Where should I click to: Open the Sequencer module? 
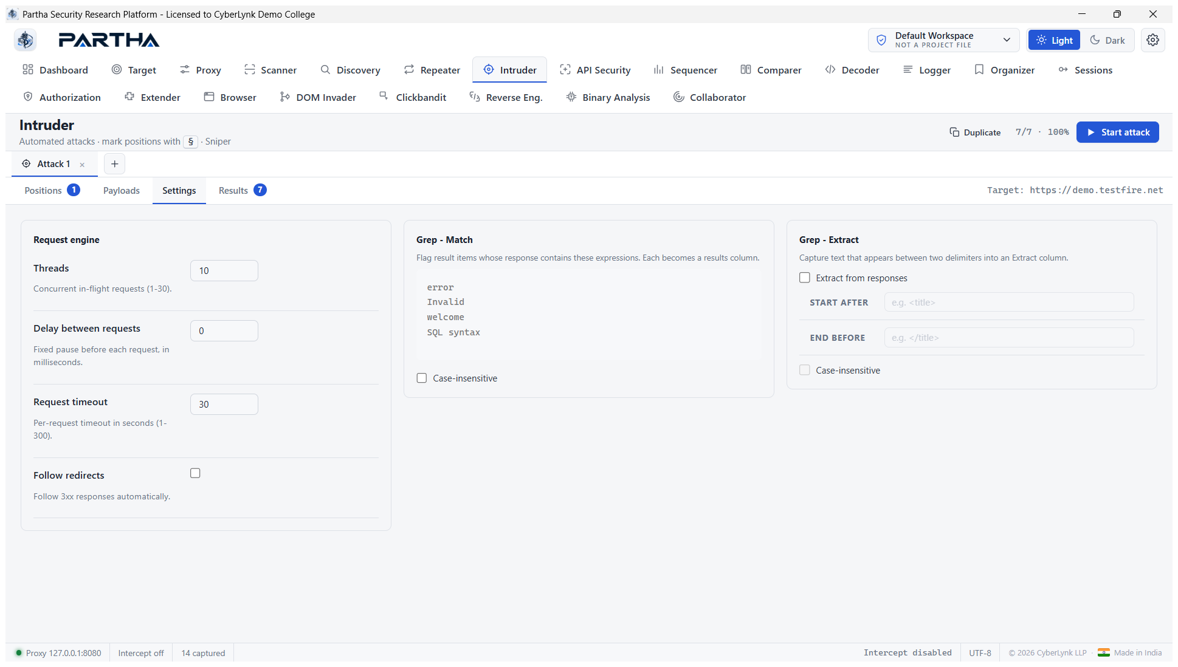click(686, 70)
